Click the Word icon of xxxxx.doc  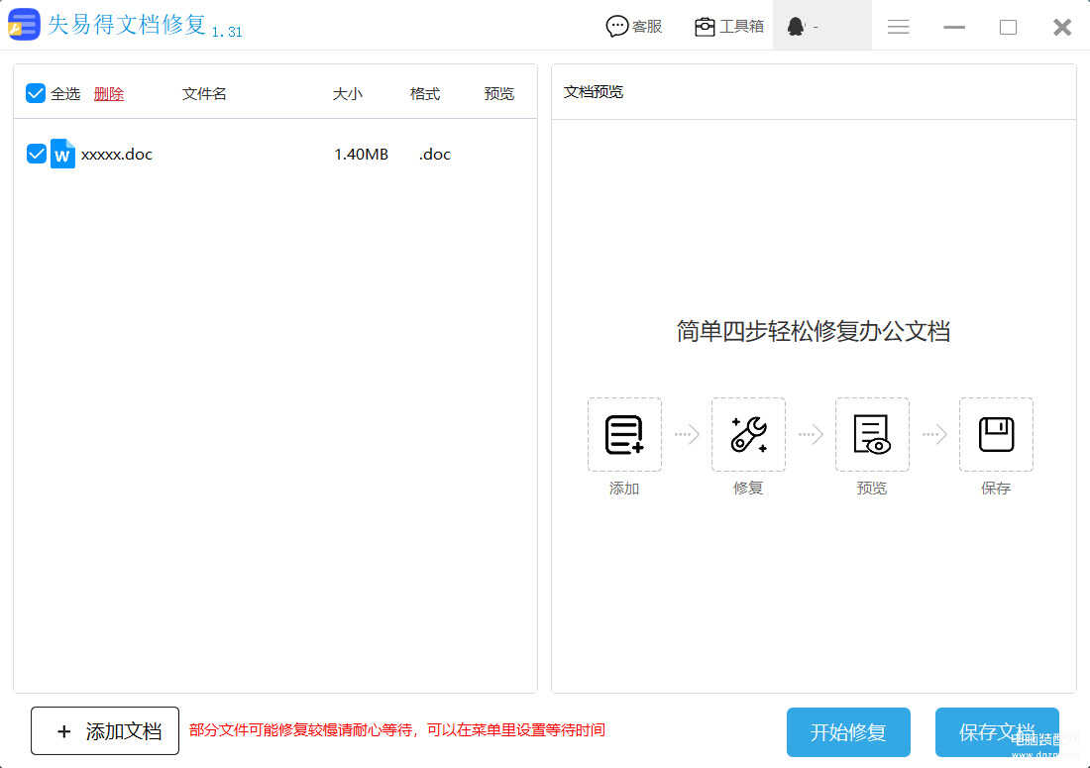[62, 154]
